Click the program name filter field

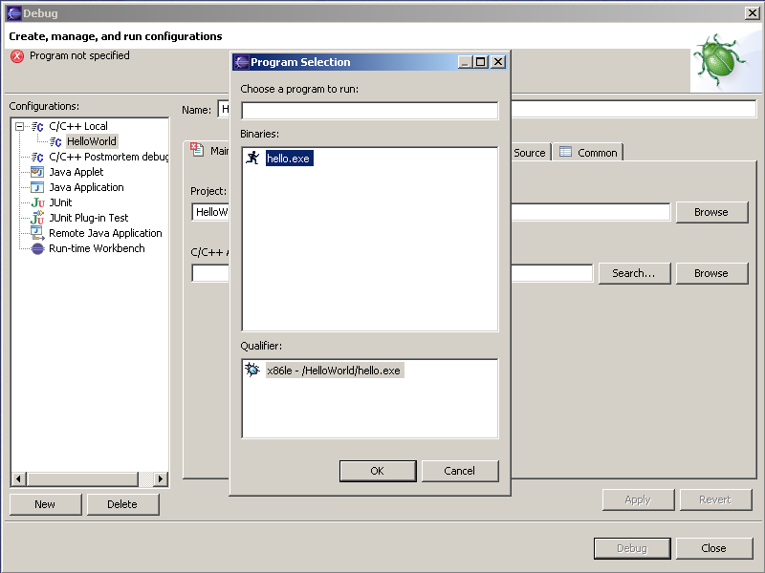369,111
